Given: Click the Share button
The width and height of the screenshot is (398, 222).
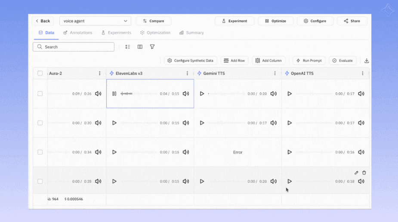Looking at the screenshot, I should tap(352, 21).
